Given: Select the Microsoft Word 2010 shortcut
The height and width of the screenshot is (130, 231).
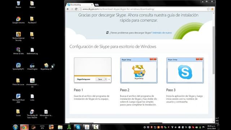Looking at the screenshot, I should [18, 98].
